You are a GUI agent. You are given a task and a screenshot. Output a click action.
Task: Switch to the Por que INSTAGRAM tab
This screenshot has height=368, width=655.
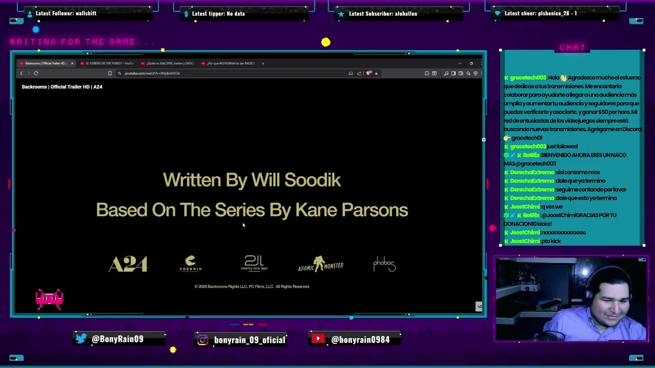click(x=228, y=63)
